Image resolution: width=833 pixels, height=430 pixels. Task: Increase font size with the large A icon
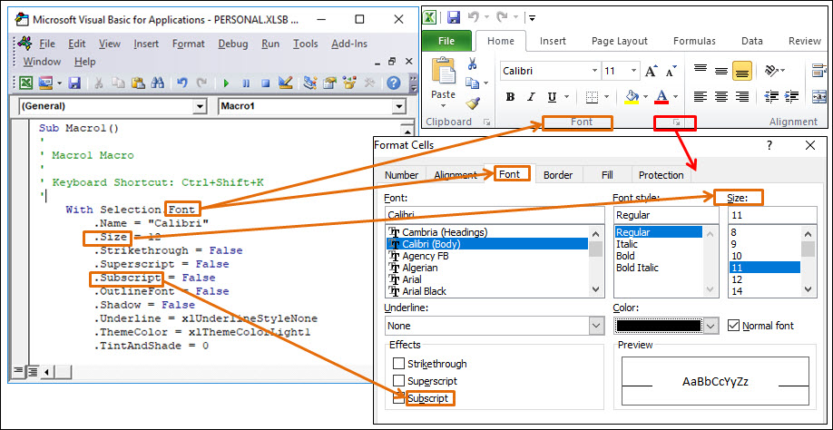coord(651,71)
